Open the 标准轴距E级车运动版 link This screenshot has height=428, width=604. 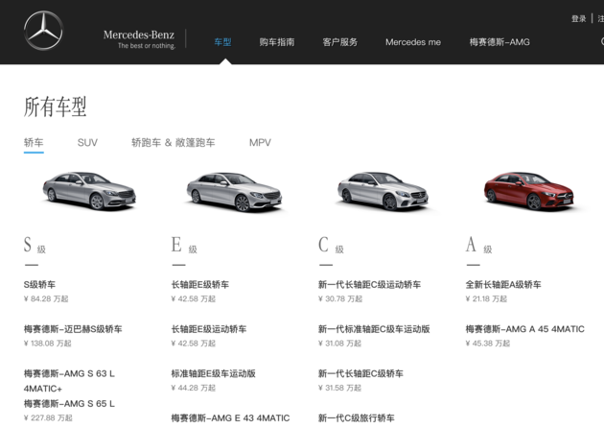(214, 373)
